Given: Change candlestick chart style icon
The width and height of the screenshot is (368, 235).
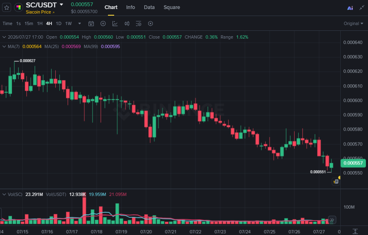Looking at the screenshot, I should 127,24.
